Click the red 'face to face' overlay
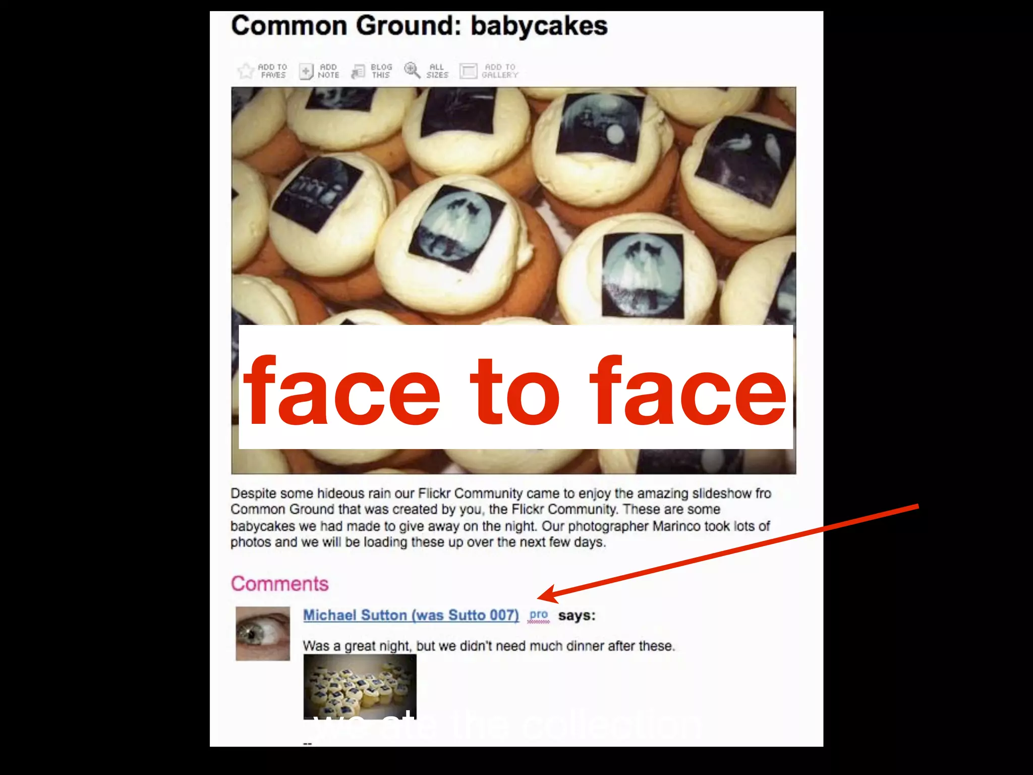 click(x=515, y=387)
